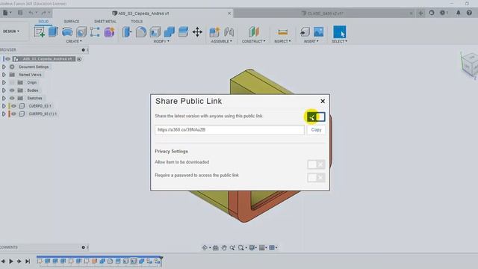Activate the Move/Copy arrows tool
478x269 pixels.
[197, 31]
